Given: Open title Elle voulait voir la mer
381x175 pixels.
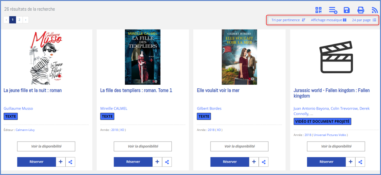Looking at the screenshot, I should pyautogui.click(x=218, y=91).
